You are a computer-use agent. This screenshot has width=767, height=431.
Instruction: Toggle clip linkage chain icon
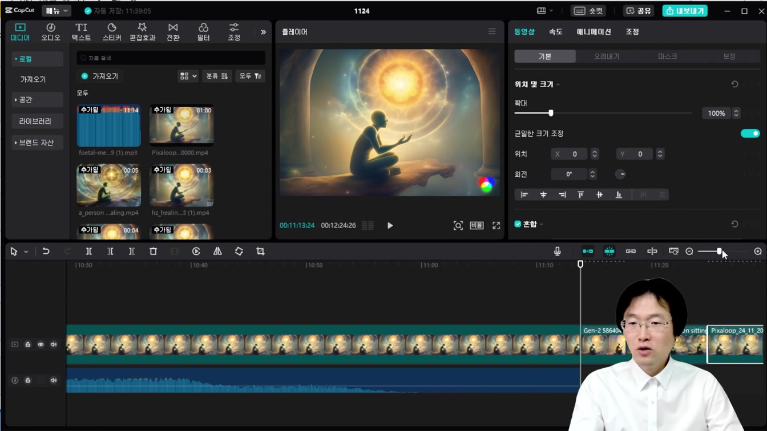click(631, 251)
